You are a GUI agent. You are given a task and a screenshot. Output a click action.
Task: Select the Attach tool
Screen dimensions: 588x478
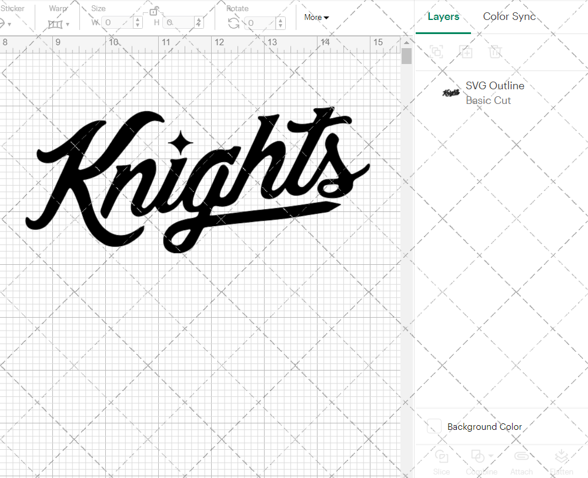(x=522, y=462)
